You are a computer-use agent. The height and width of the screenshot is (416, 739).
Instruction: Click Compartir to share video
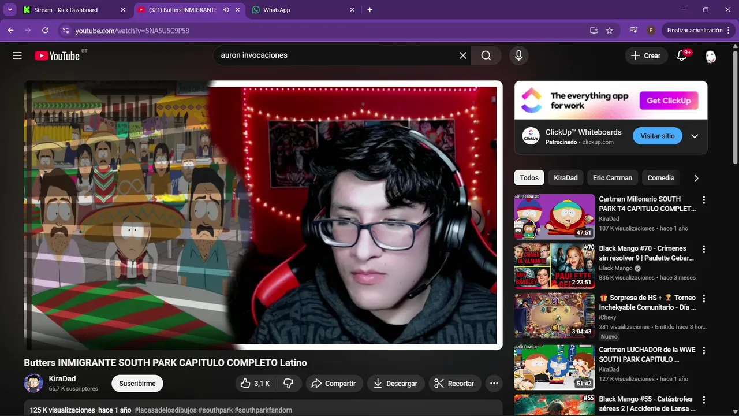(334, 384)
